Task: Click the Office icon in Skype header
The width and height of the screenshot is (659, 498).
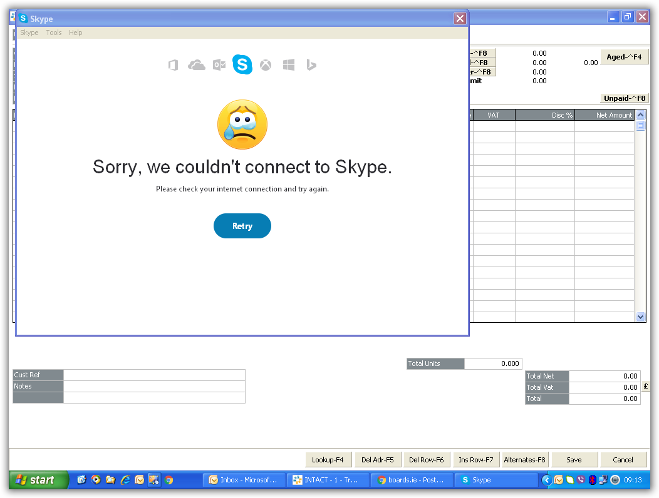Action: [x=173, y=65]
